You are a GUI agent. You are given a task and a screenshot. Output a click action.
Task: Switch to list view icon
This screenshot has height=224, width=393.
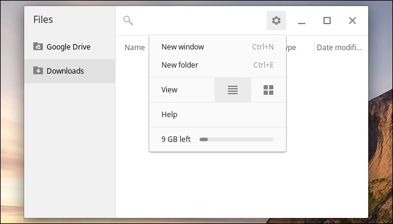(x=233, y=90)
